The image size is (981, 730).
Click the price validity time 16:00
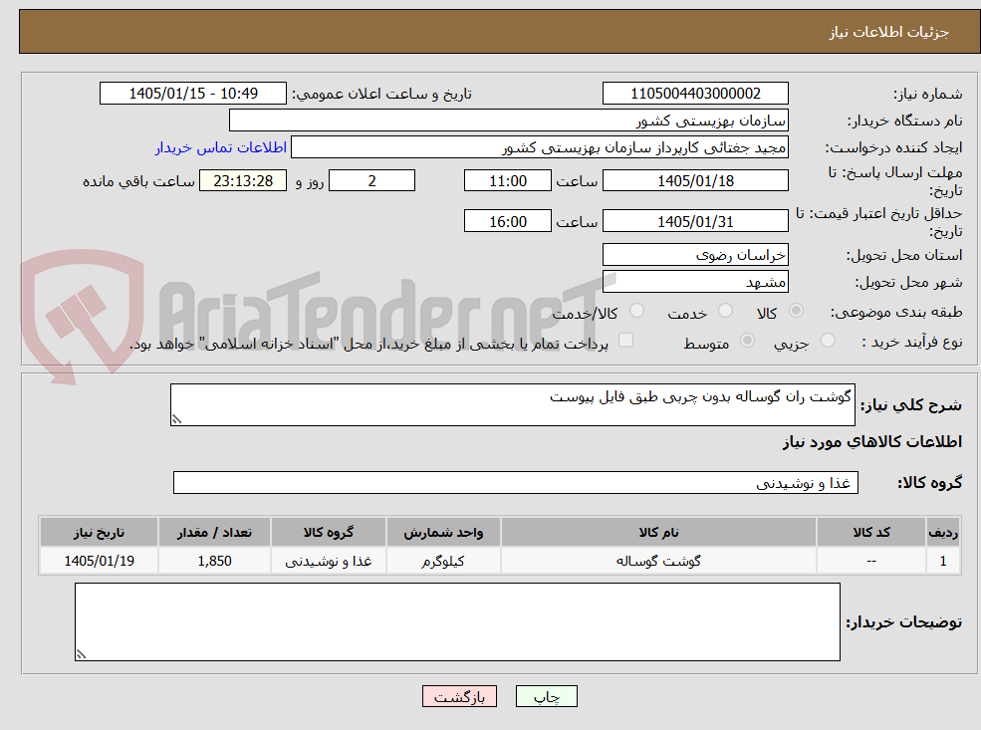point(507,221)
